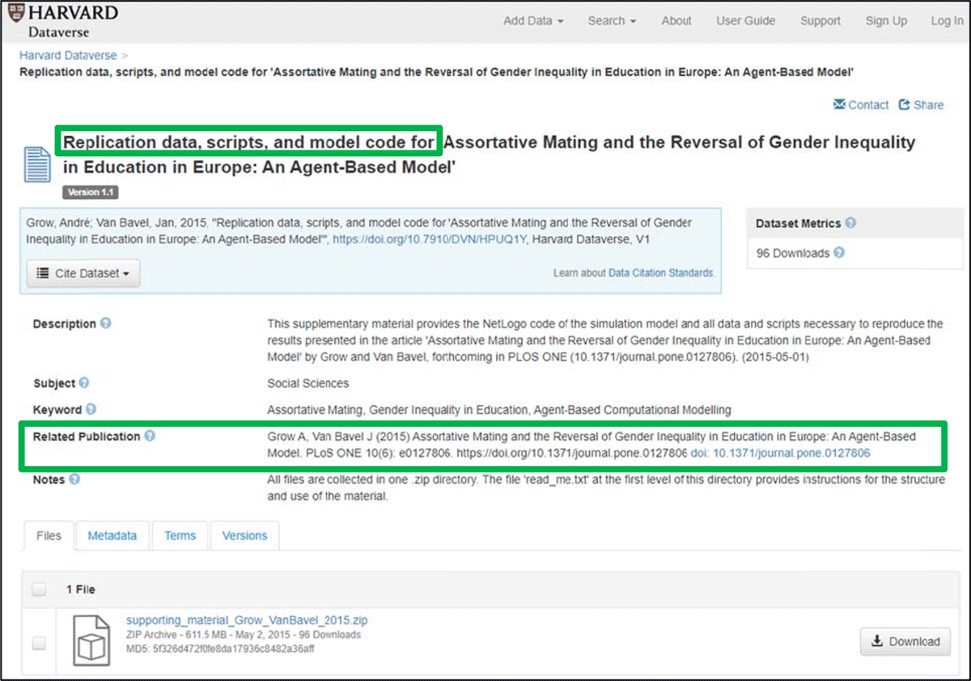The width and height of the screenshot is (971, 681).
Task: Click help icon next to Dataset Metrics
Action: pos(850,223)
